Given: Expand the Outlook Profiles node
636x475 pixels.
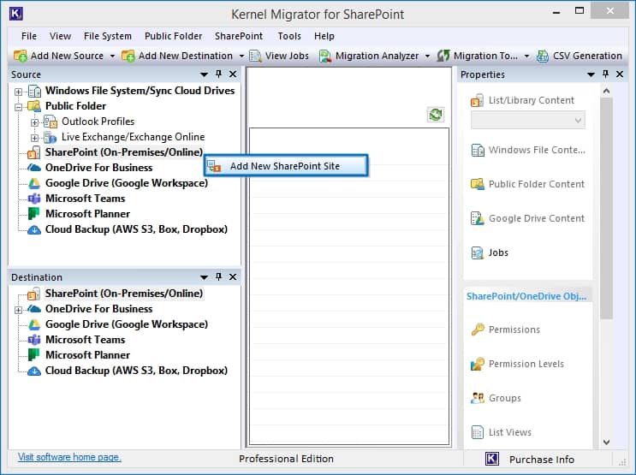Looking at the screenshot, I should pos(34,122).
